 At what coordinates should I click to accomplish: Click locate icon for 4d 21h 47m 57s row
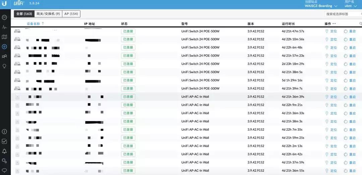tap(327, 31)
